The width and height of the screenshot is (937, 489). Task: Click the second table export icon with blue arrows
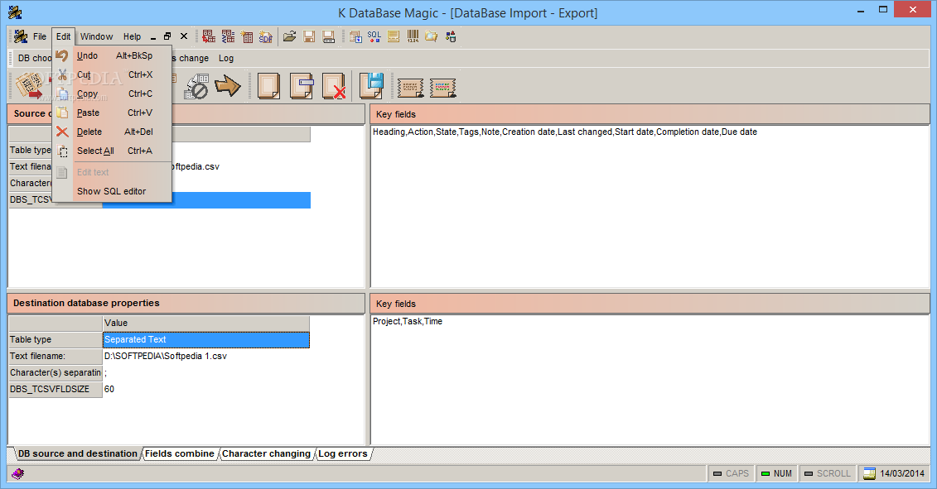click(x=228, y=36)
